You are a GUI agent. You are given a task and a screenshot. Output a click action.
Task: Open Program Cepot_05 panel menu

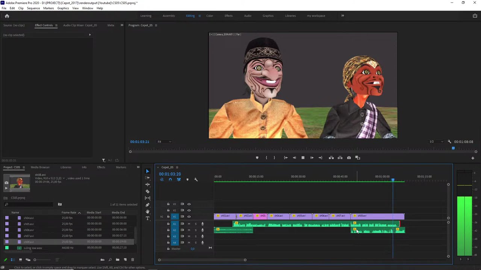pyautogui.click(x=156, y=25)
